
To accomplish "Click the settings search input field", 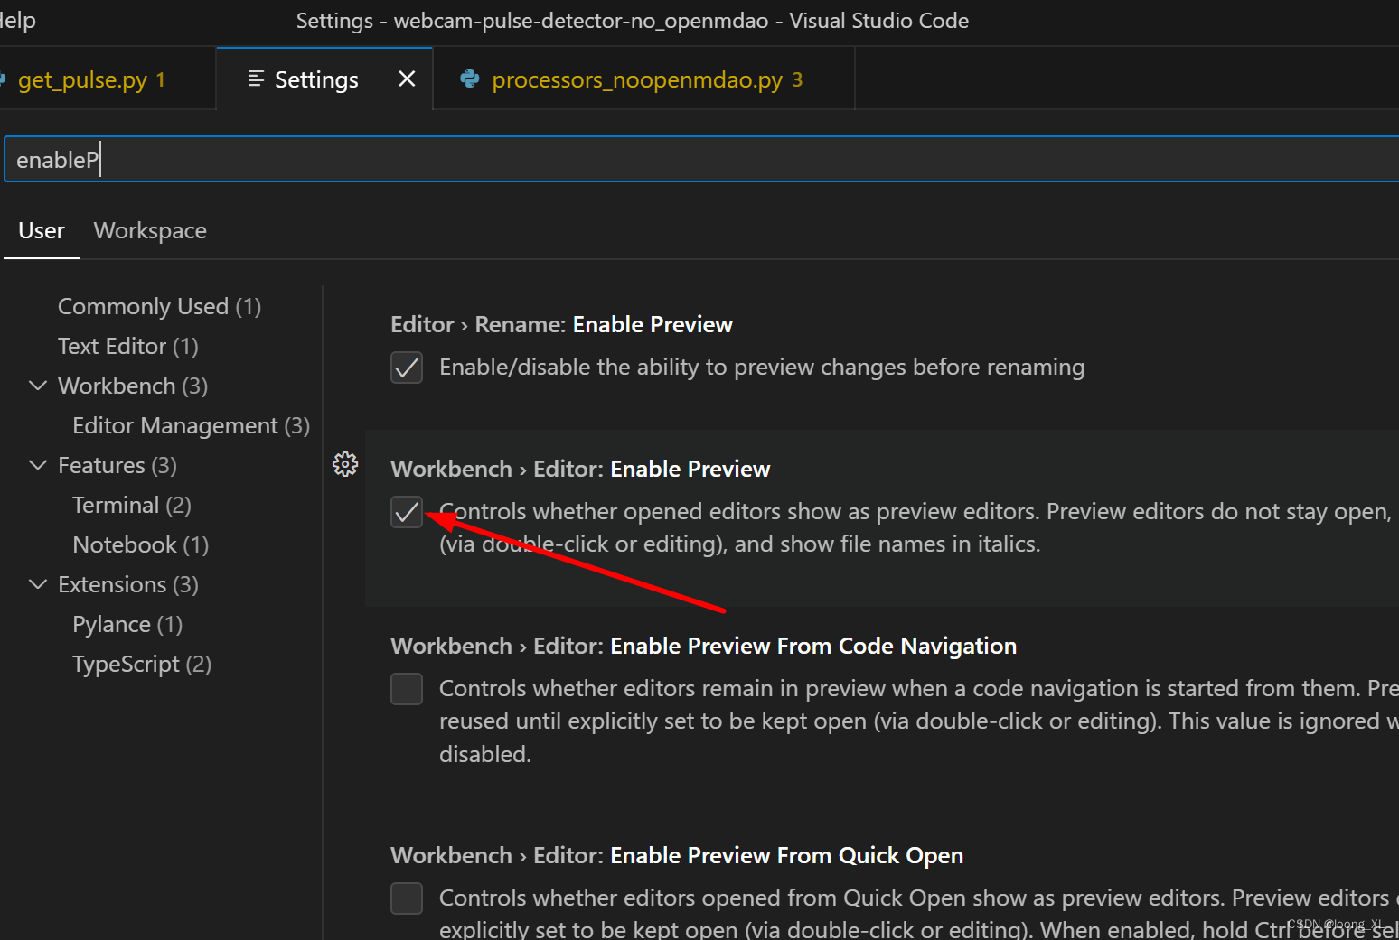I will (x=701, y=160).
